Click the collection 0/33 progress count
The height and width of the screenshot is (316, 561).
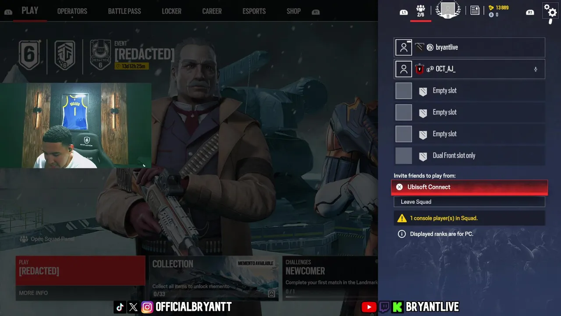coord(159,294)
